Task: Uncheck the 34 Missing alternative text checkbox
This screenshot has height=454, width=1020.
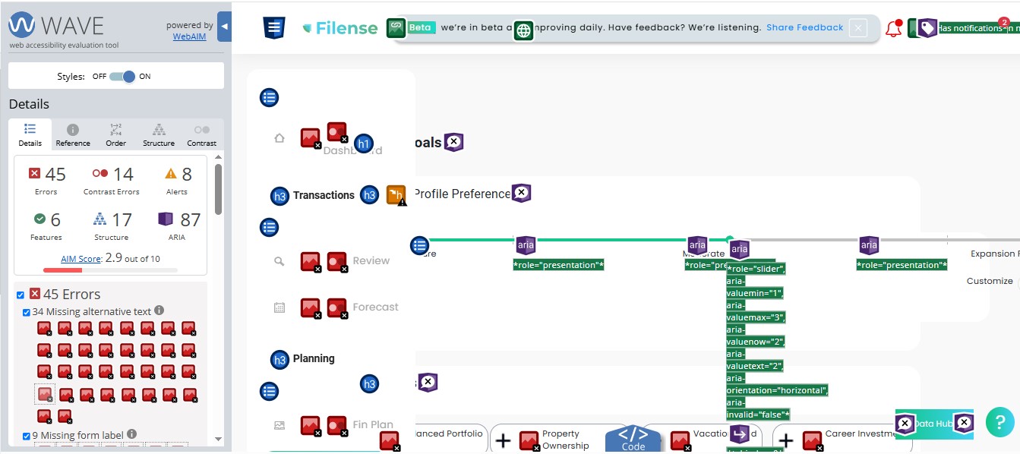Action: click(x=27, y=312)
